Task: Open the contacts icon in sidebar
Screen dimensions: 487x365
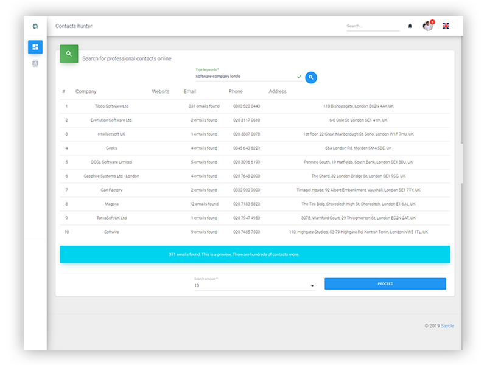Action: (x=35, y=63)
